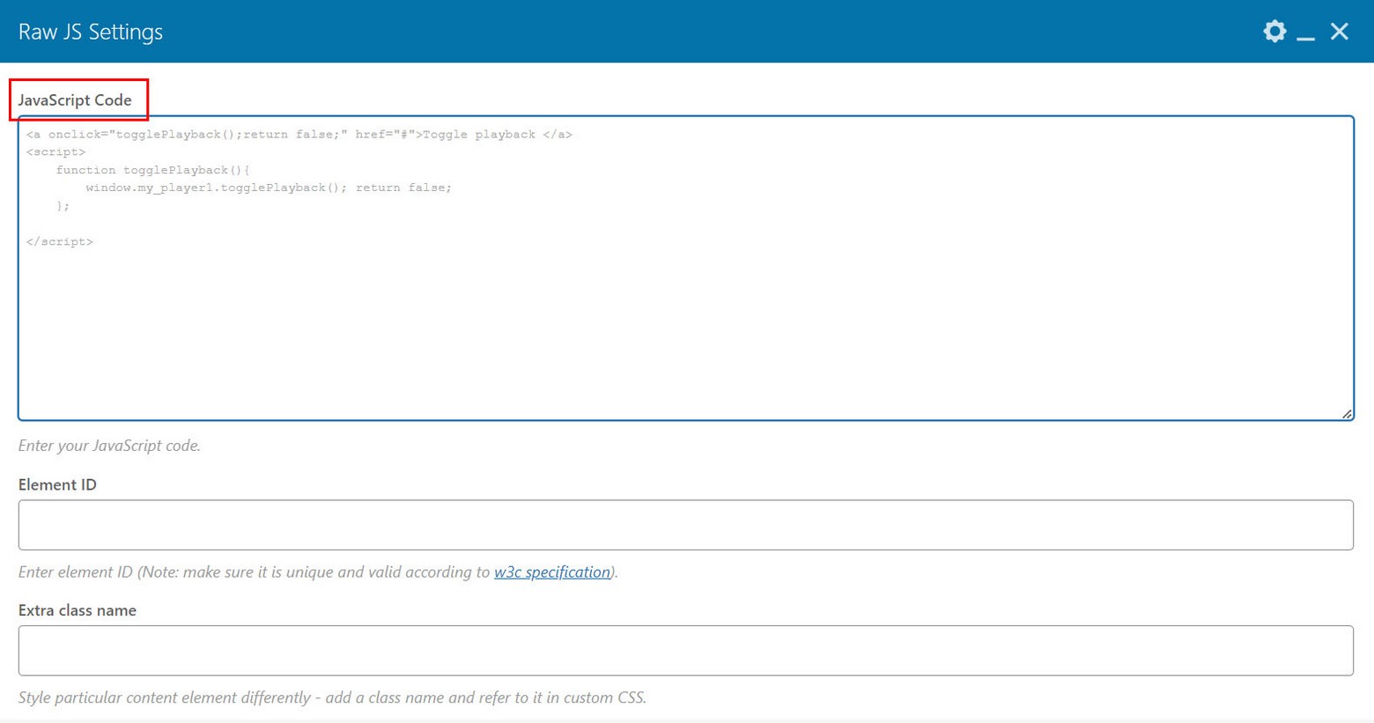Click the JavaScript Code label
Screen dimensions: 1374x723
click(75, 100)
